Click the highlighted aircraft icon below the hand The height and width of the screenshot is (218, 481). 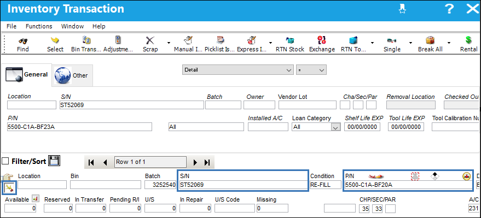(x=9, y=187)
